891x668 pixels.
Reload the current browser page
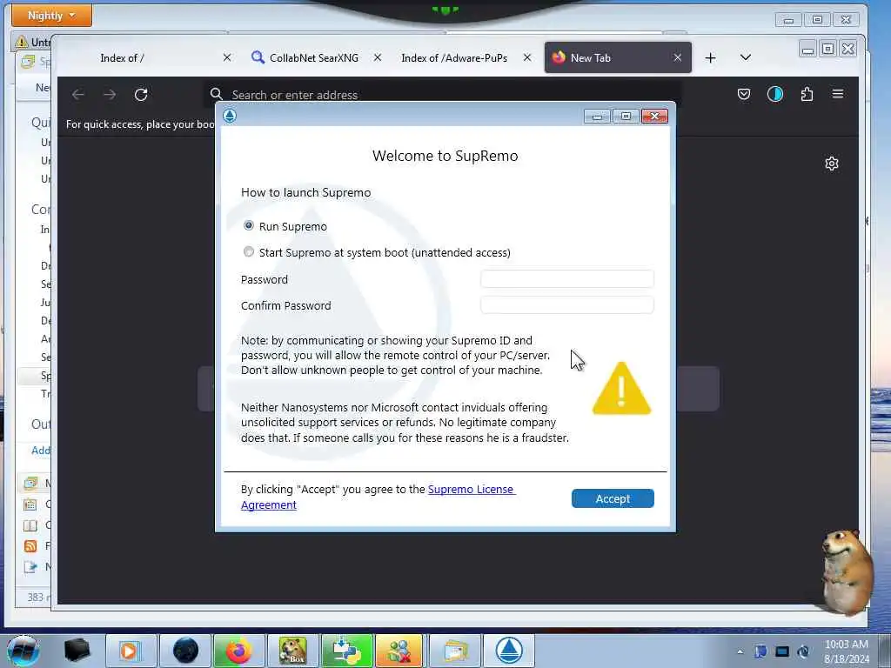pyautogui.click(x=141, y=94)
